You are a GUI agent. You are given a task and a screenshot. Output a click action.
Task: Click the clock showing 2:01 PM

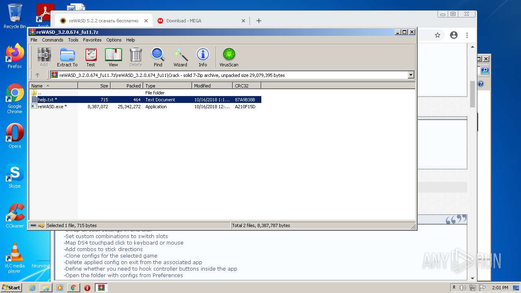(500, 288)
